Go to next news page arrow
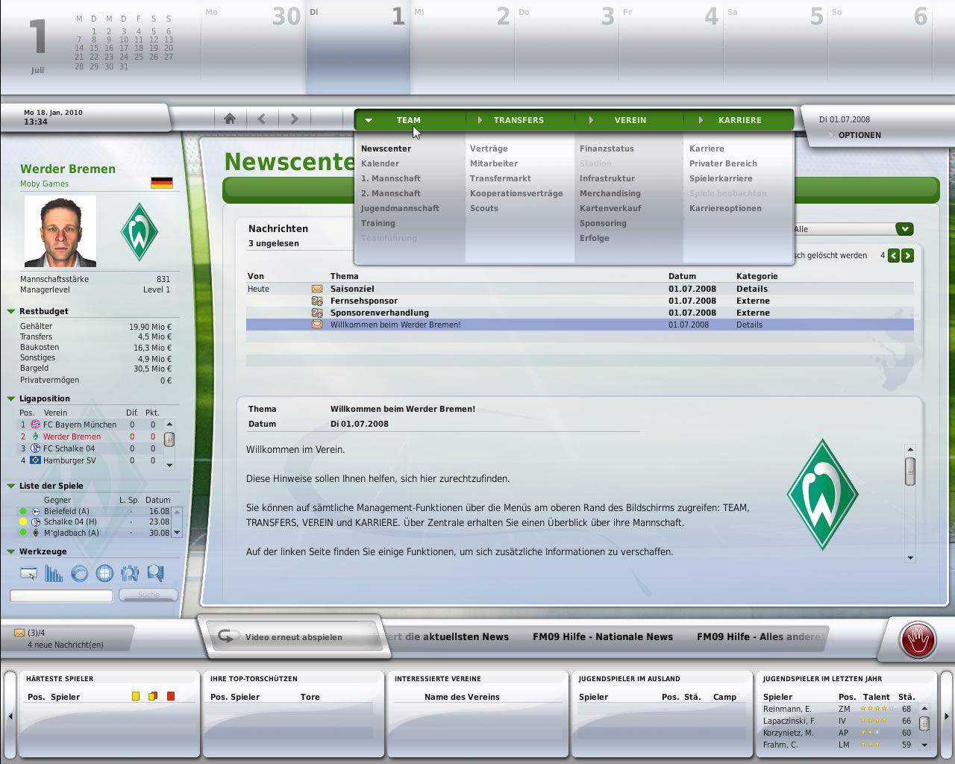 [907, 255]
